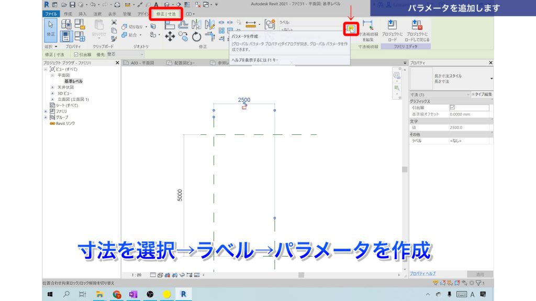This screenshot has height=301, width=536.
Task: Toggle sun path display in the view control bar
Action: 167,275
